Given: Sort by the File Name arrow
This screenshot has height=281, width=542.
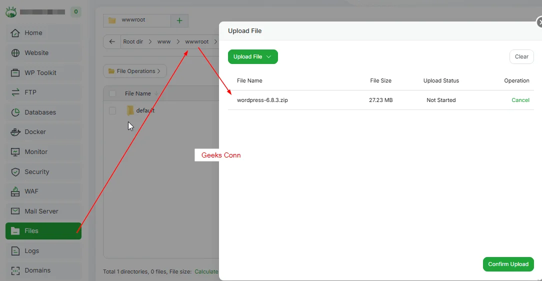Looking at the screenshot, I should (x=156, y=93).
